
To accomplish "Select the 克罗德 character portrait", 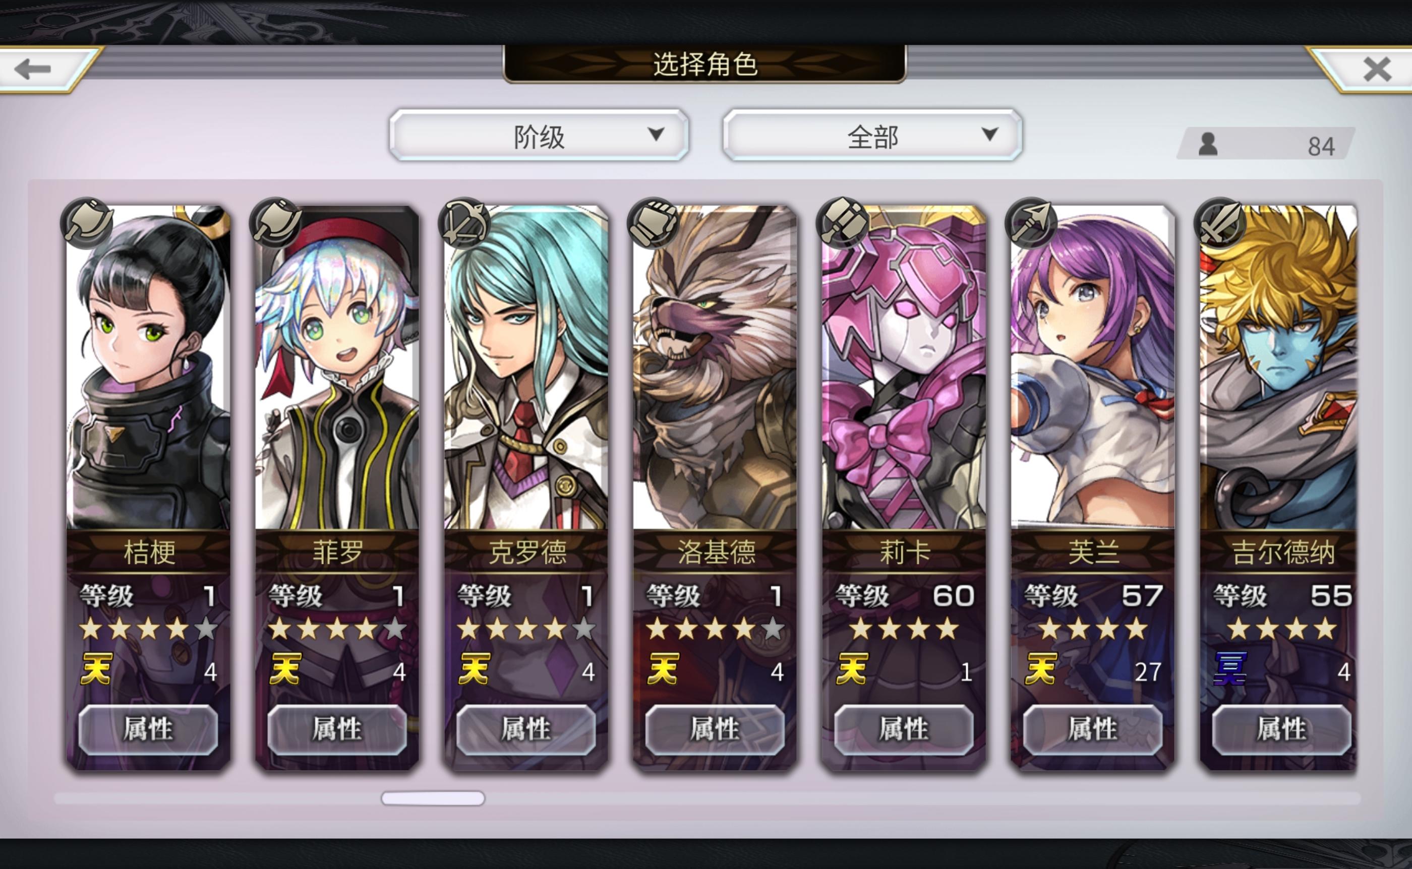I will pyautogui.click(x=526, y=368).
